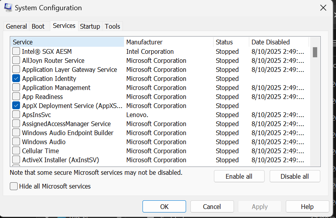
Task: Check the ActiveX Installer (AxInstSV) box
Action: (x=16, y=160)
